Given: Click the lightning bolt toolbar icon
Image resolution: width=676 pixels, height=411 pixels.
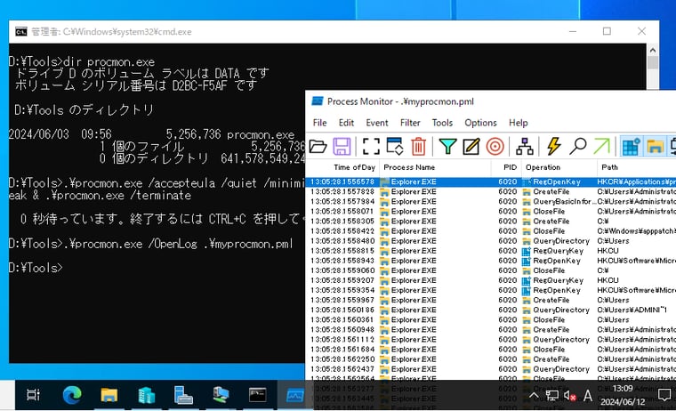Looking at the screenshot, I should [x=554, y=147].
